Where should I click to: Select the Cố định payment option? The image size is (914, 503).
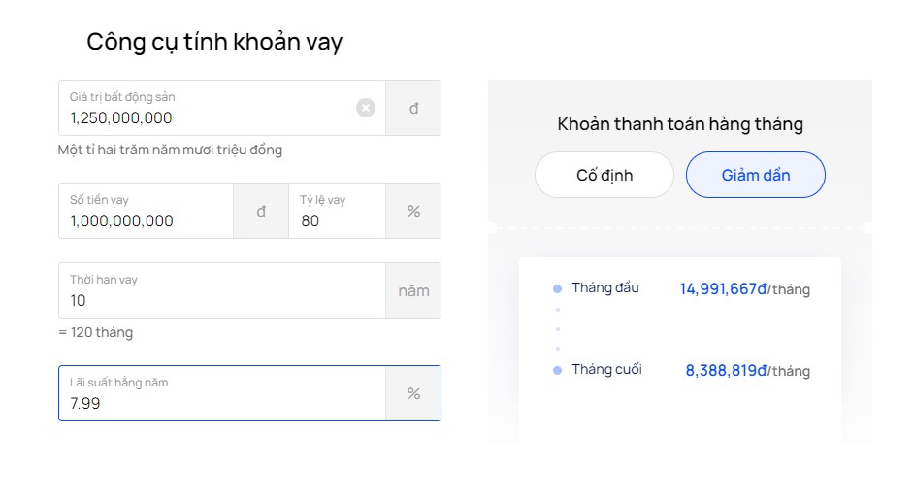point(604,175)
